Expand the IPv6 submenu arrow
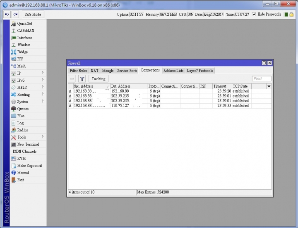 [43, 80]
